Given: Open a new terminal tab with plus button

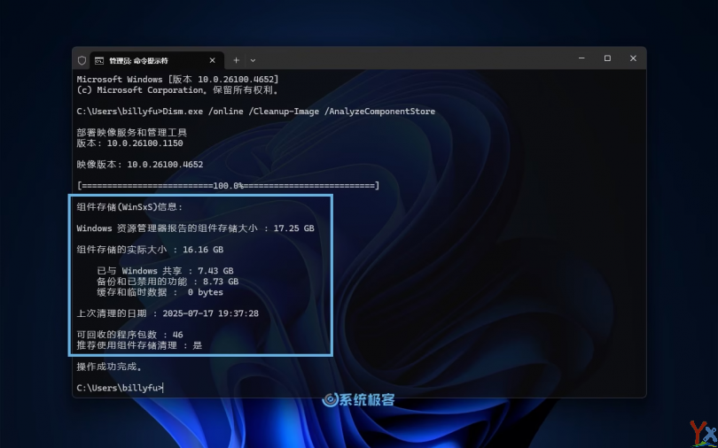Looking at the screenshot, I should click(237, 59).
